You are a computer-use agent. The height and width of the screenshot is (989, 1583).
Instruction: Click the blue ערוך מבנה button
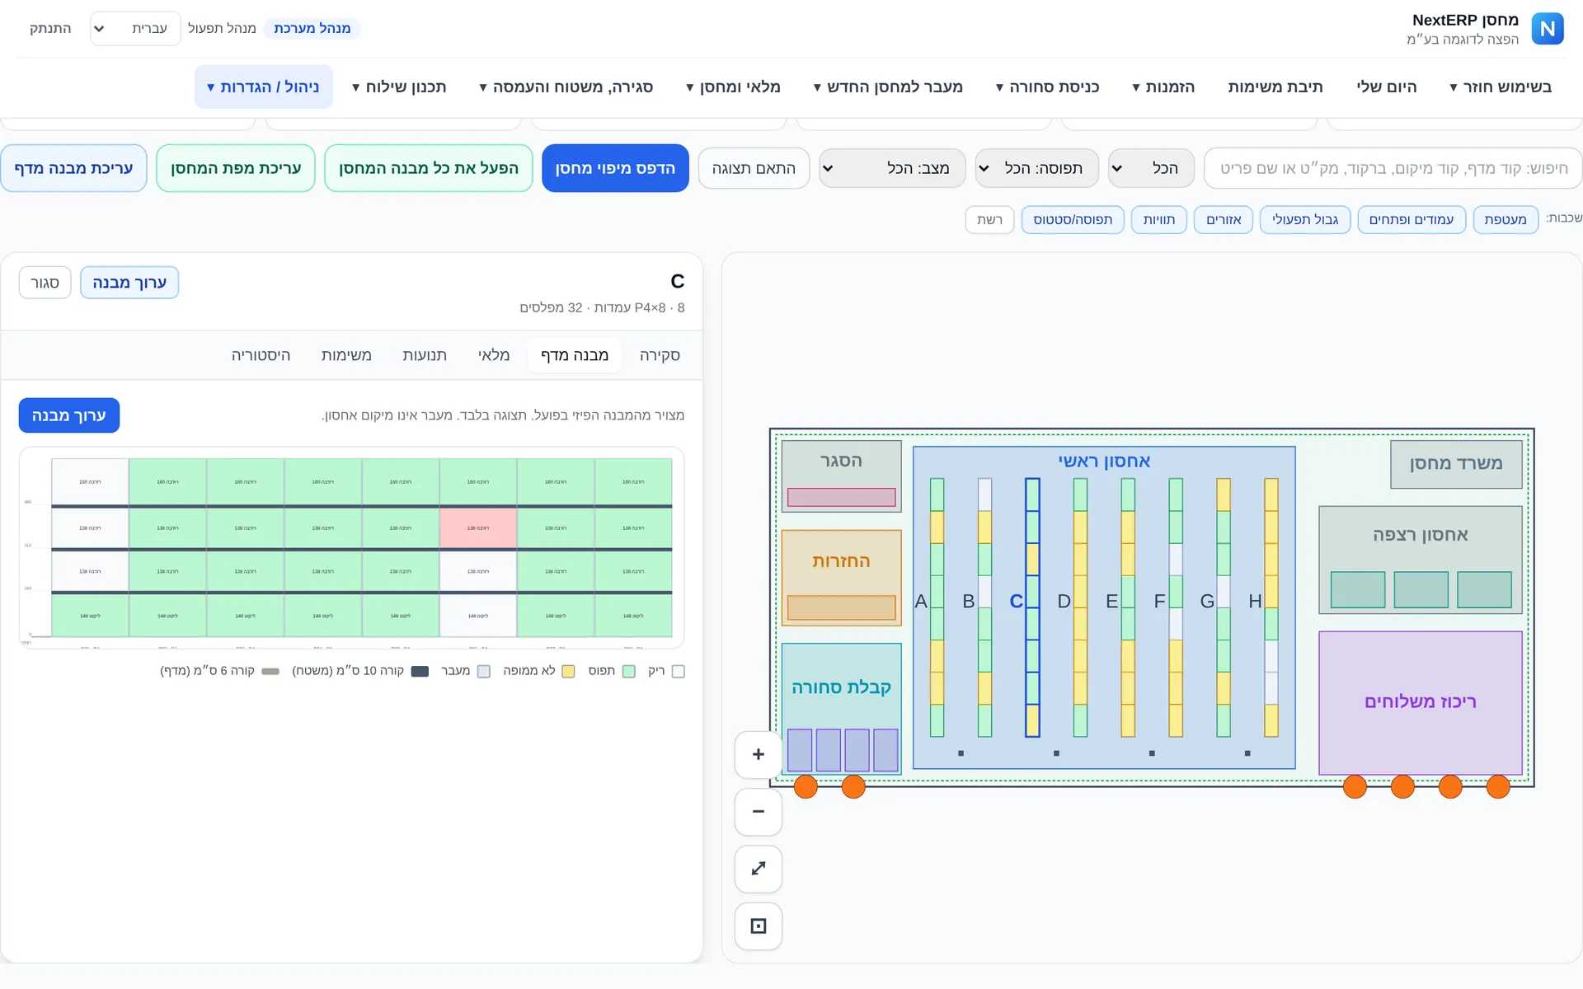[x=69, y=415]
